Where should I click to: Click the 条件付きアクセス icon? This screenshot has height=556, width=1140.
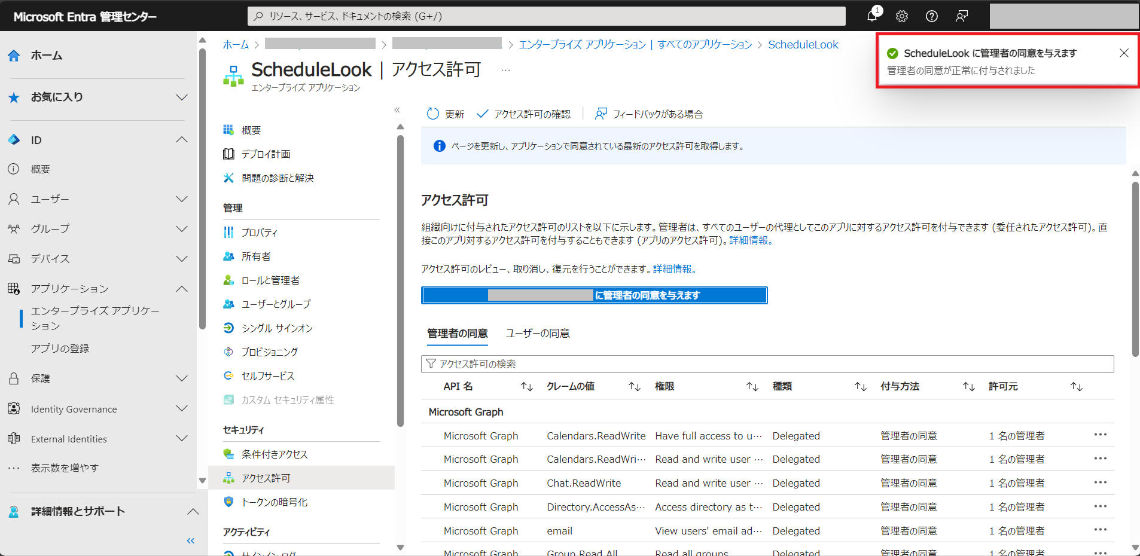(x=228, y=454)
